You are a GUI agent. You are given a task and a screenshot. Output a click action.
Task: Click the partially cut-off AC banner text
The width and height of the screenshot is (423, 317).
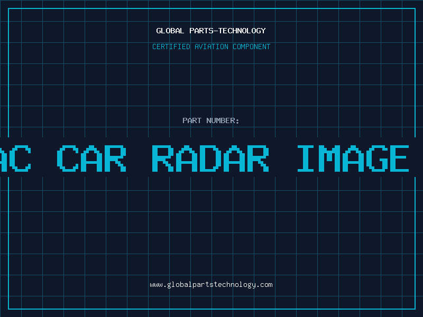click(15, 158)
